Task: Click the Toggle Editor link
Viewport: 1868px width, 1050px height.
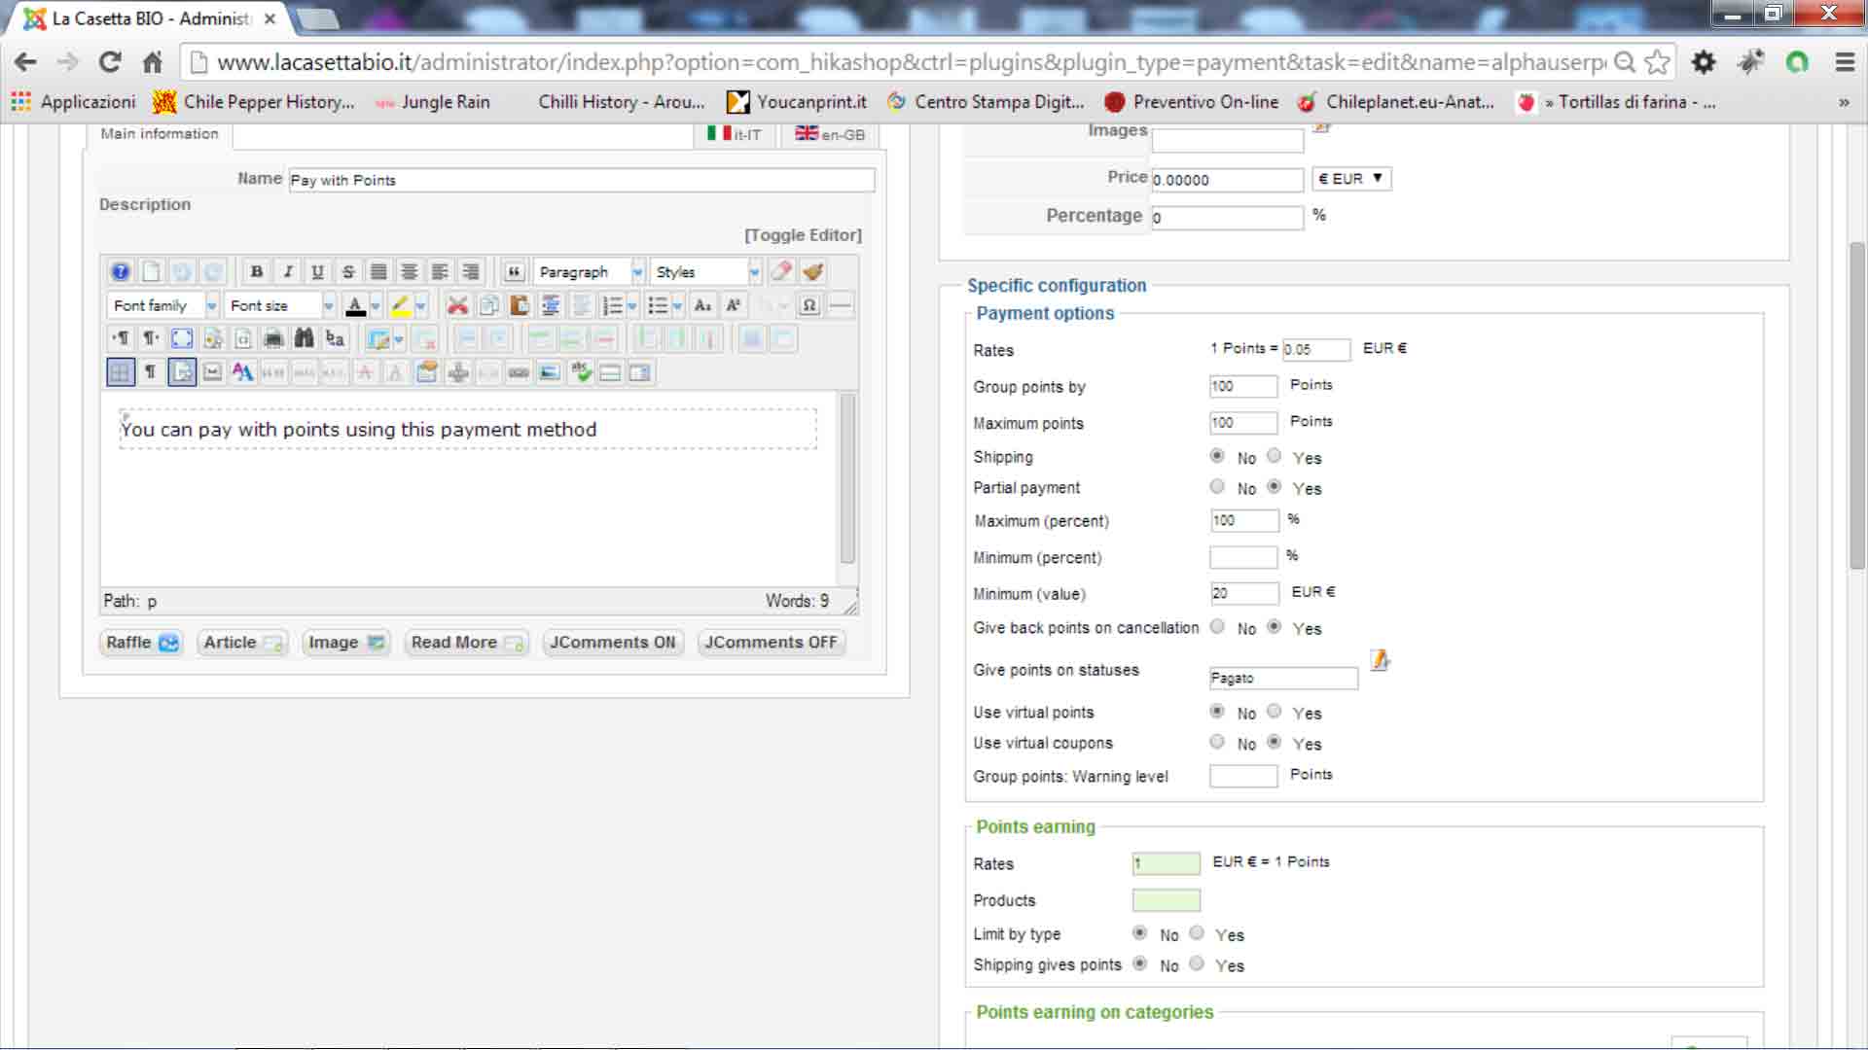Action: (x=803, y=235)
